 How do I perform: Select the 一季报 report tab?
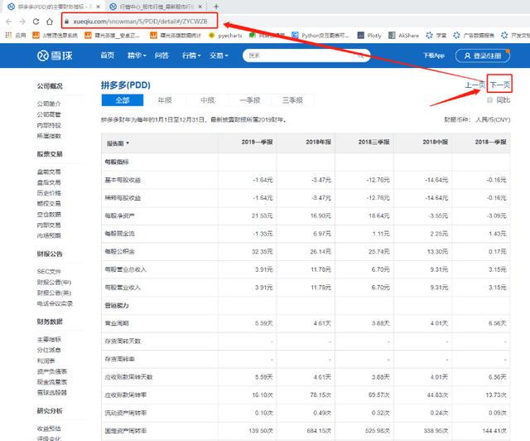pyautogui.click(x=250, y=100)
